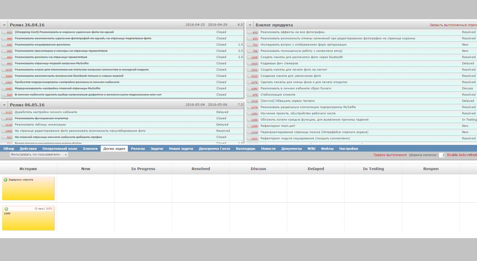Open the Действия tab
Screen dimensions: 477x261
click(28, 149)
